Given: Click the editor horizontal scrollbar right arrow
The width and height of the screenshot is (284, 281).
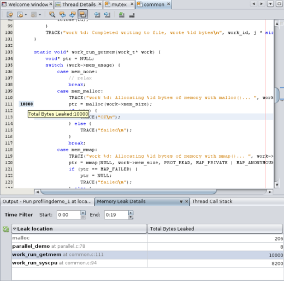Looking at the screenshot, I should 270,192.
